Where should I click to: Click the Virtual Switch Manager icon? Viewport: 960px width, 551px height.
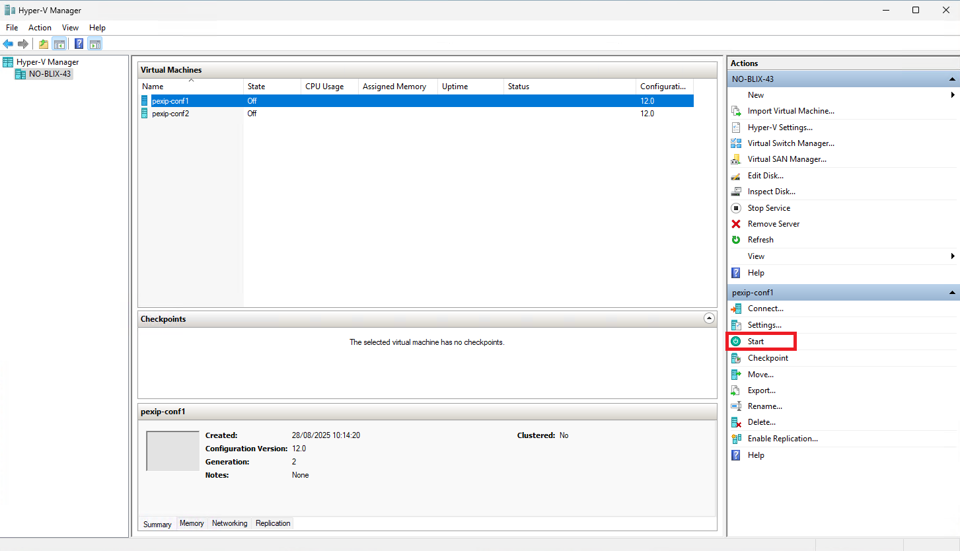[x=736, y=143]
